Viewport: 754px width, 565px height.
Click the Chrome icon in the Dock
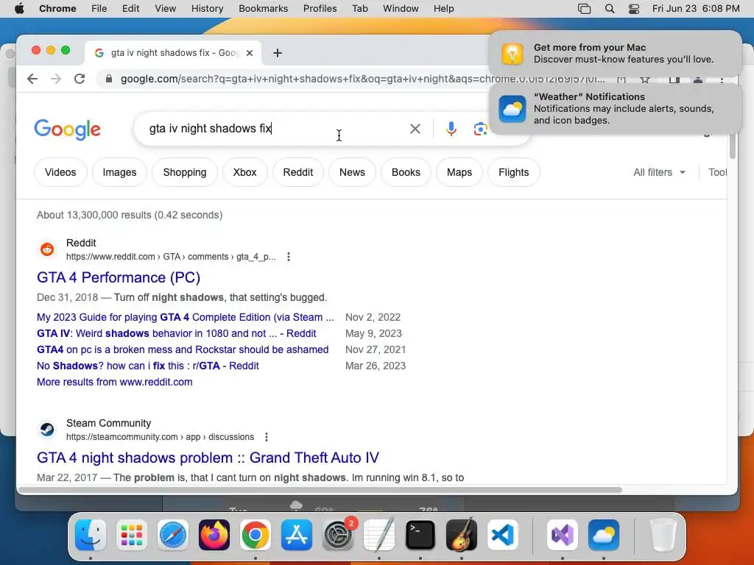(x=256, y=536)
